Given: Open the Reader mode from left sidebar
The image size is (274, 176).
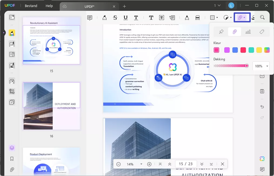Looking at the screenshot, I should tap(12, 17).
